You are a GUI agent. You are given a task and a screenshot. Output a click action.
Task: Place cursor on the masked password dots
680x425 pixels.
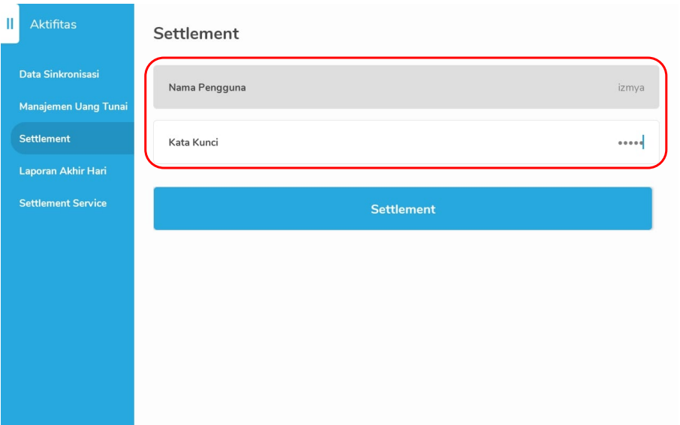point(629,143)
